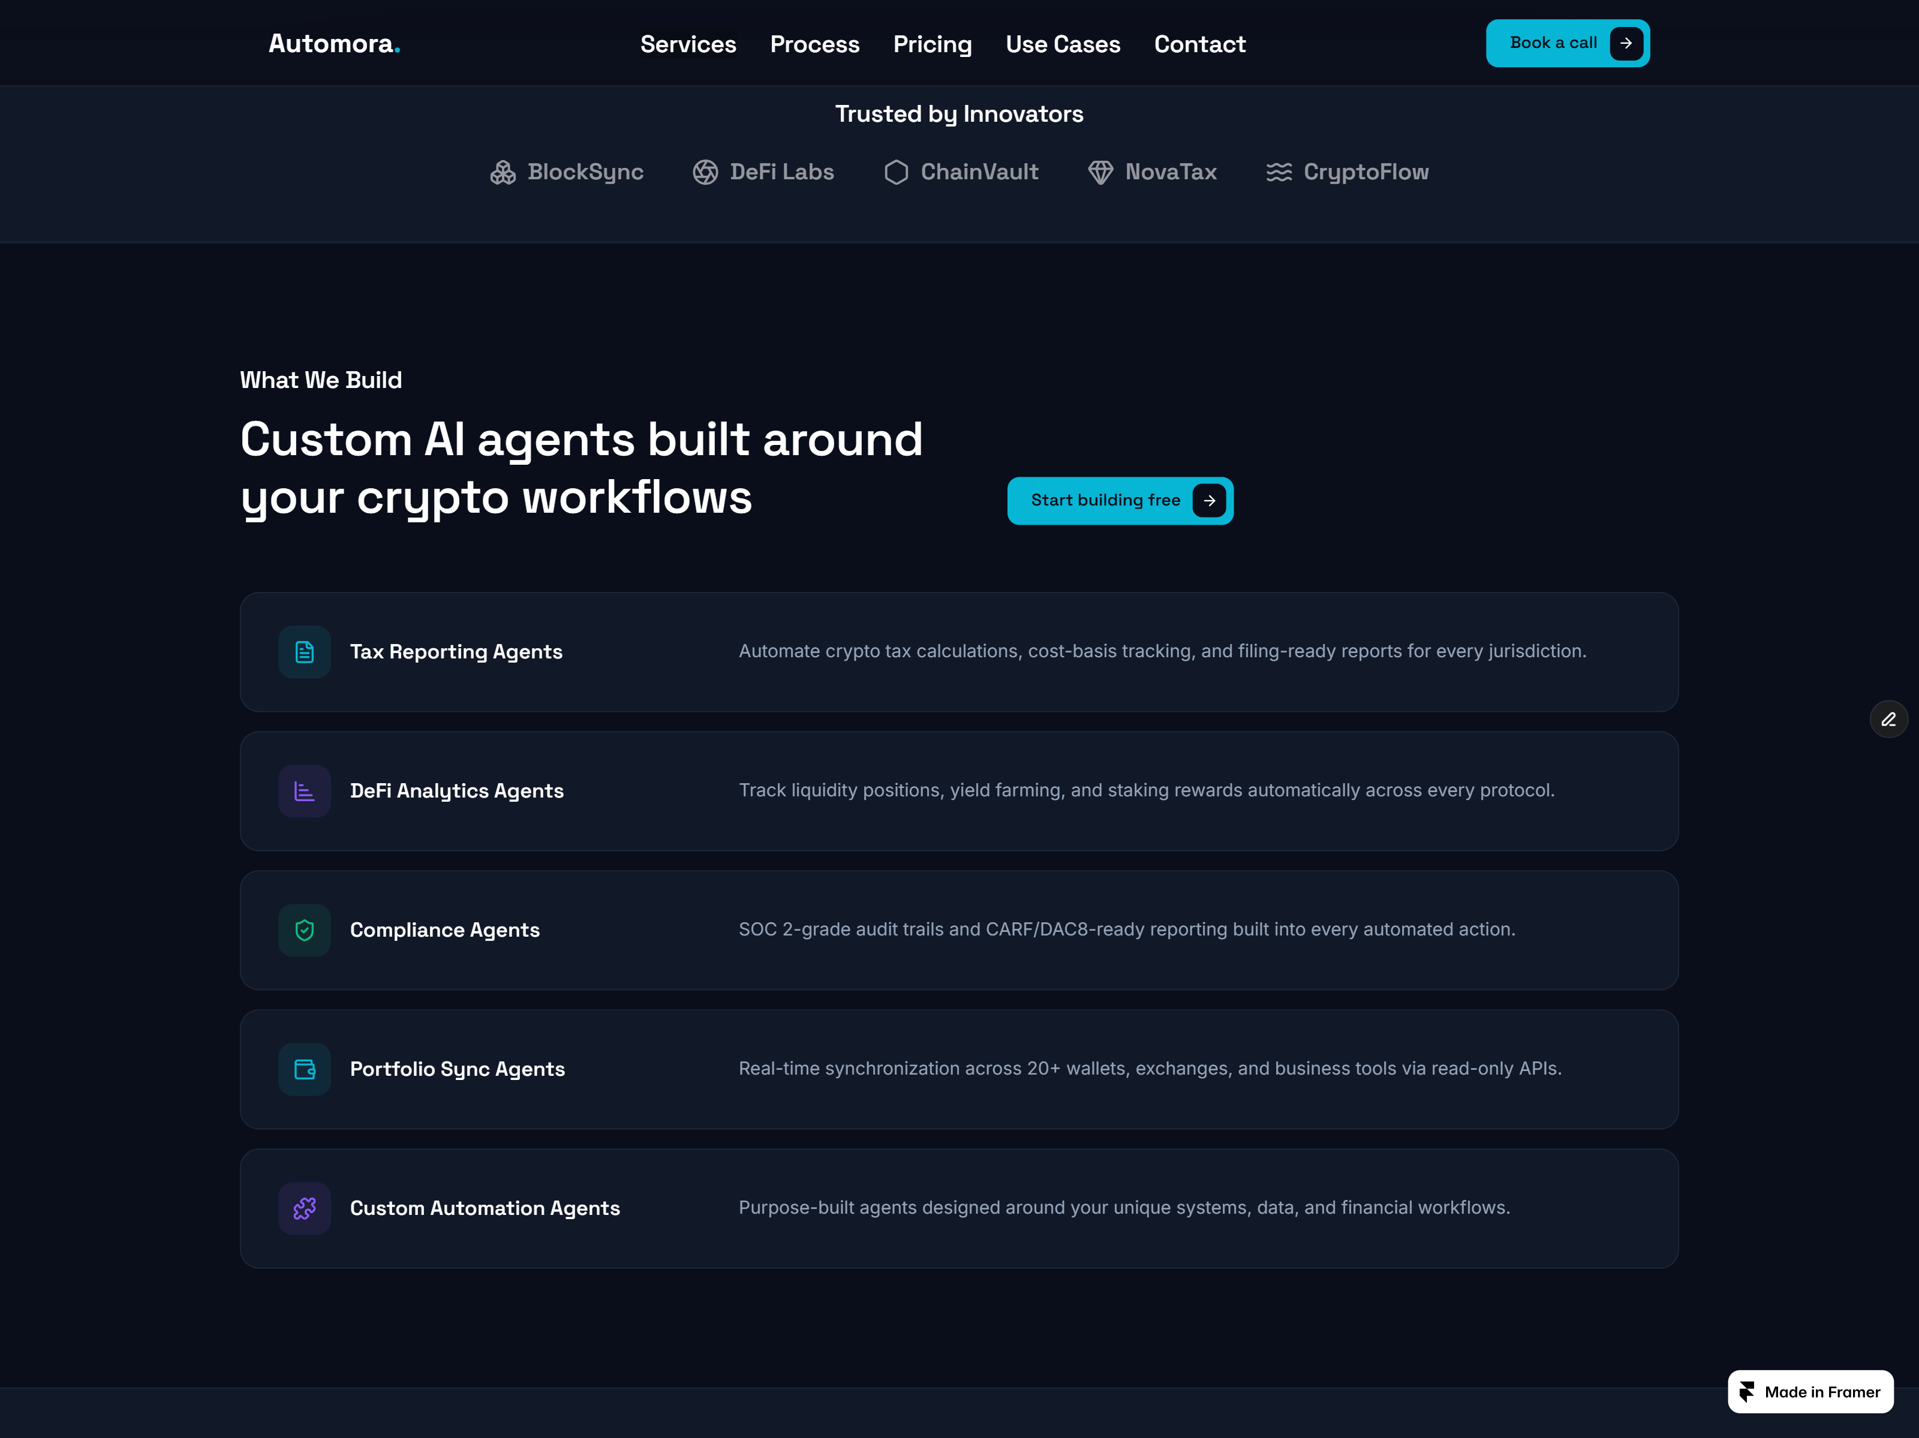The height and width of the screenshot is (1438, 1919).
Task: Click the ChainVault hexagon icon
Action: [896, 173]
